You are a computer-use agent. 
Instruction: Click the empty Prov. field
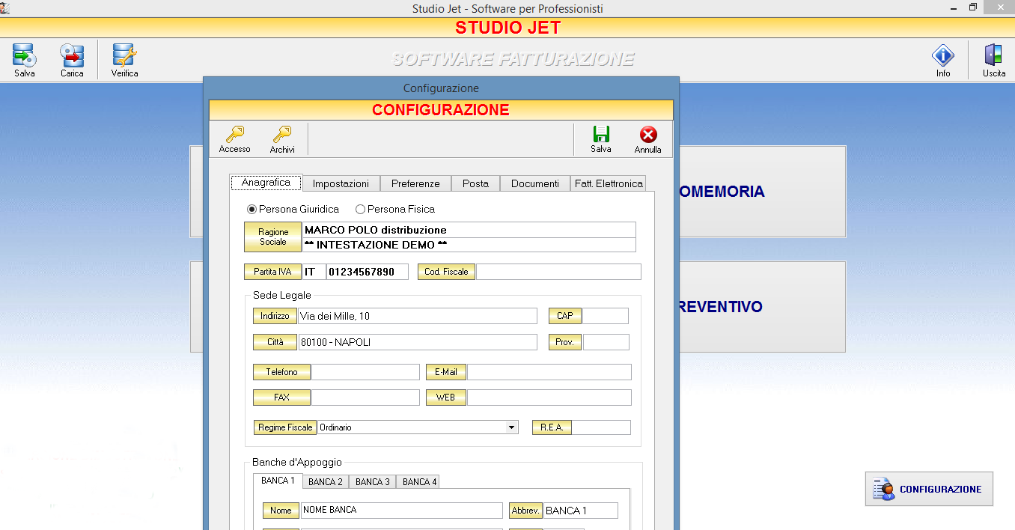pos(606,342)
